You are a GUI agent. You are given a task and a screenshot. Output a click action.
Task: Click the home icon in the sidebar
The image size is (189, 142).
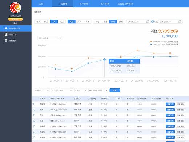click(x=6, y=28)
